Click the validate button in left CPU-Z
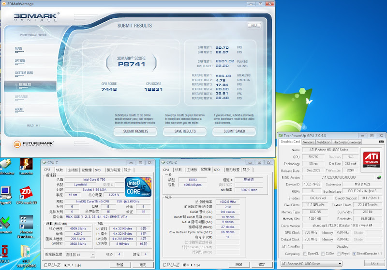This screenshot has width=387, height=270. pyautogui.click(x=120, y=265)
